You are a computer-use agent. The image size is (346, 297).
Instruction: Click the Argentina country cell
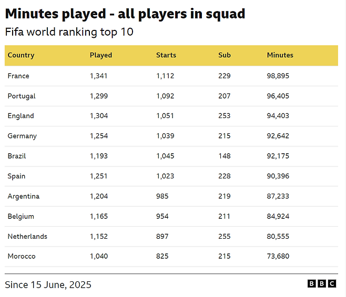[x=23, y=196]
